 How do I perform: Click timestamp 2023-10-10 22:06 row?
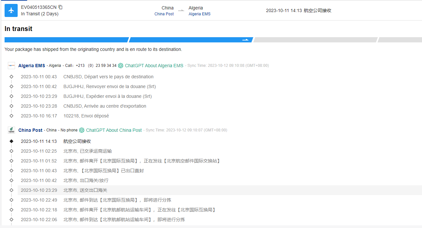pos(39,220)
